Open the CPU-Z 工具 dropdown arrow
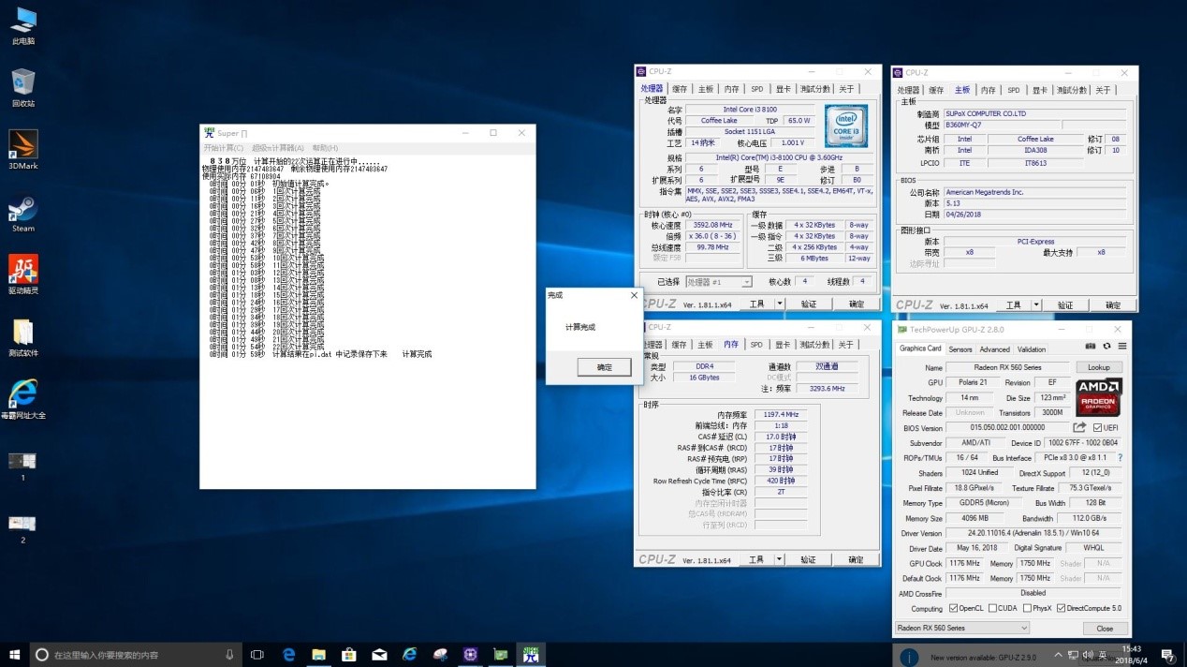1187x667 pixels. click(x=778, y=304)
